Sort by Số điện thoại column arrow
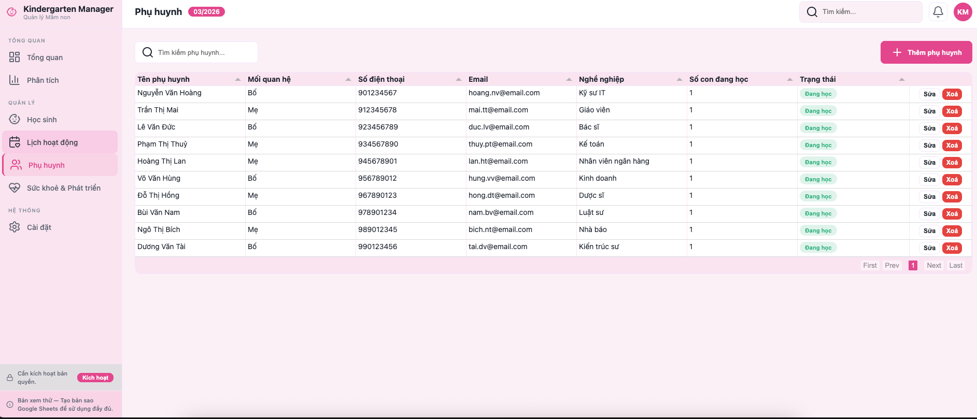Screen dimensions: 977x419 coord(459,79)
